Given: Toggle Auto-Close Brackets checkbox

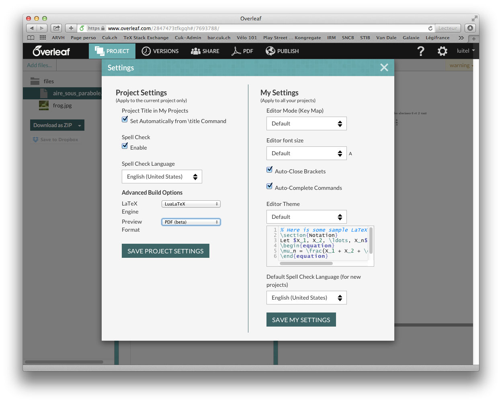Looking at the screenshot, I should (x=270, y=170).
